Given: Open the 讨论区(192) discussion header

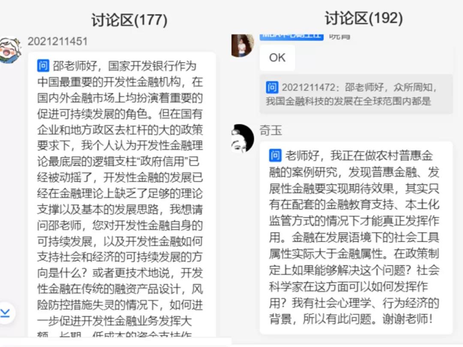Looking at the screenshot, I should pos(364,18).
